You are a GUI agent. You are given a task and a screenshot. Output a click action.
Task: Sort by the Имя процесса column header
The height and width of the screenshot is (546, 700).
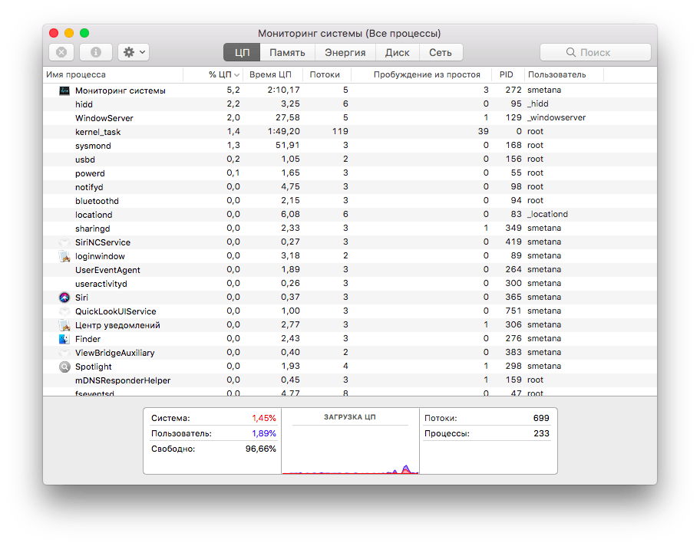pyautogui.click(x=113, y=74)
